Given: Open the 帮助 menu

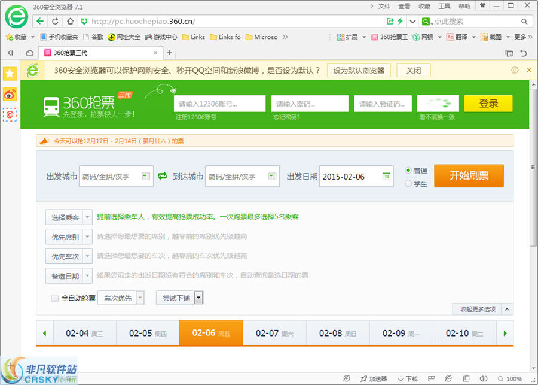Looking at the screenshot, I should click(464, 6).
